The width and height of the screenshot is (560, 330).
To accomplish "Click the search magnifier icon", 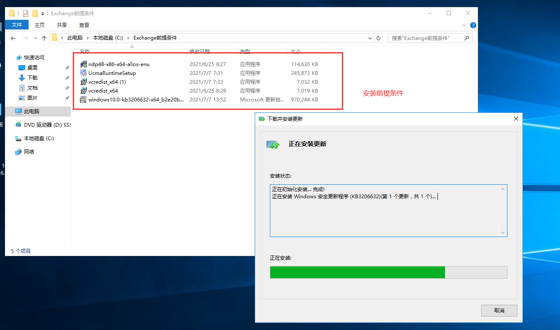I will tap(467, 38).
